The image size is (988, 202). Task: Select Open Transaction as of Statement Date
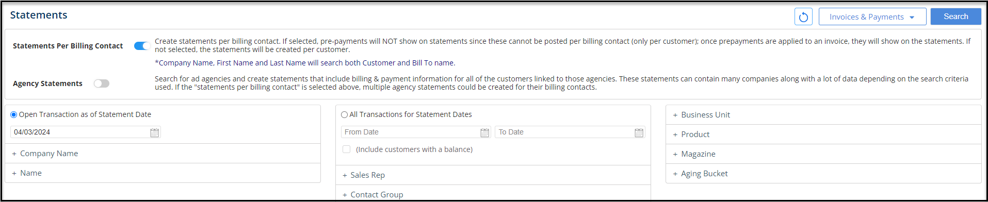pyautogui.click(x=14, y=115)
